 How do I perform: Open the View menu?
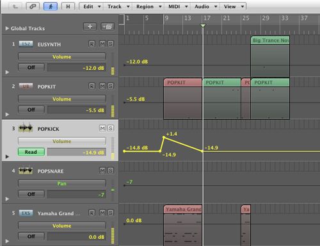tap(234, 6)
